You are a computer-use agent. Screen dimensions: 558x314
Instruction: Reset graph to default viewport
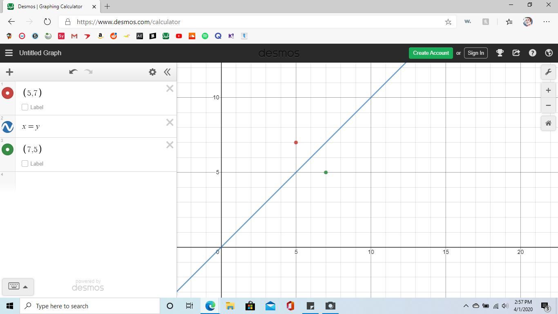pyautogui.click(x=548, y=123)
